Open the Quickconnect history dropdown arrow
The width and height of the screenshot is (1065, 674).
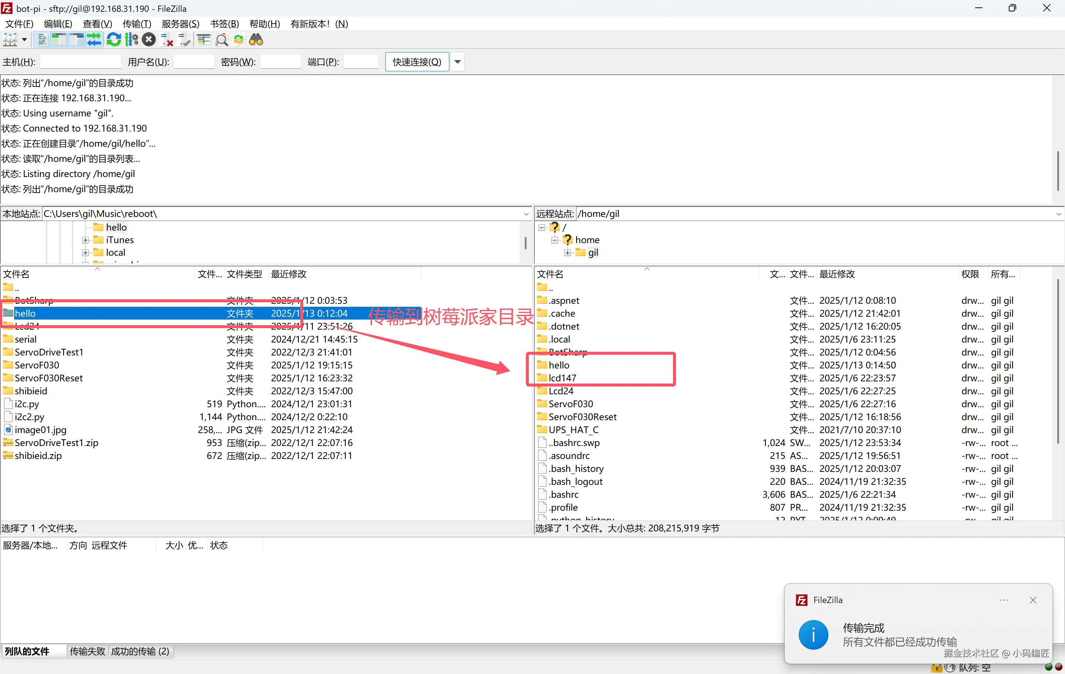click(458, 62)
